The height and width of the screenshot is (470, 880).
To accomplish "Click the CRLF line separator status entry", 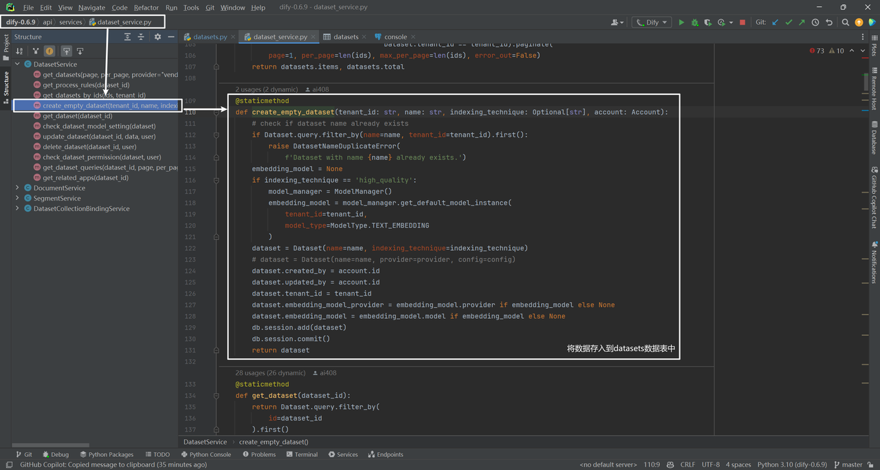I will (x=687, y=465).
